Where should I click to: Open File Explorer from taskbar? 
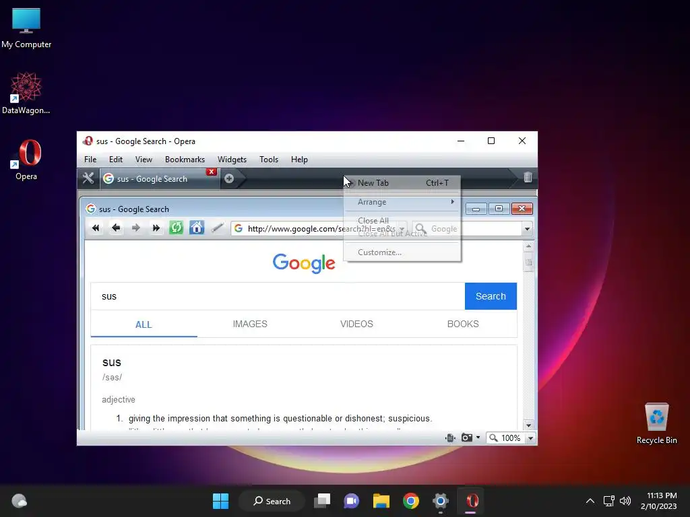pos(381,501)
